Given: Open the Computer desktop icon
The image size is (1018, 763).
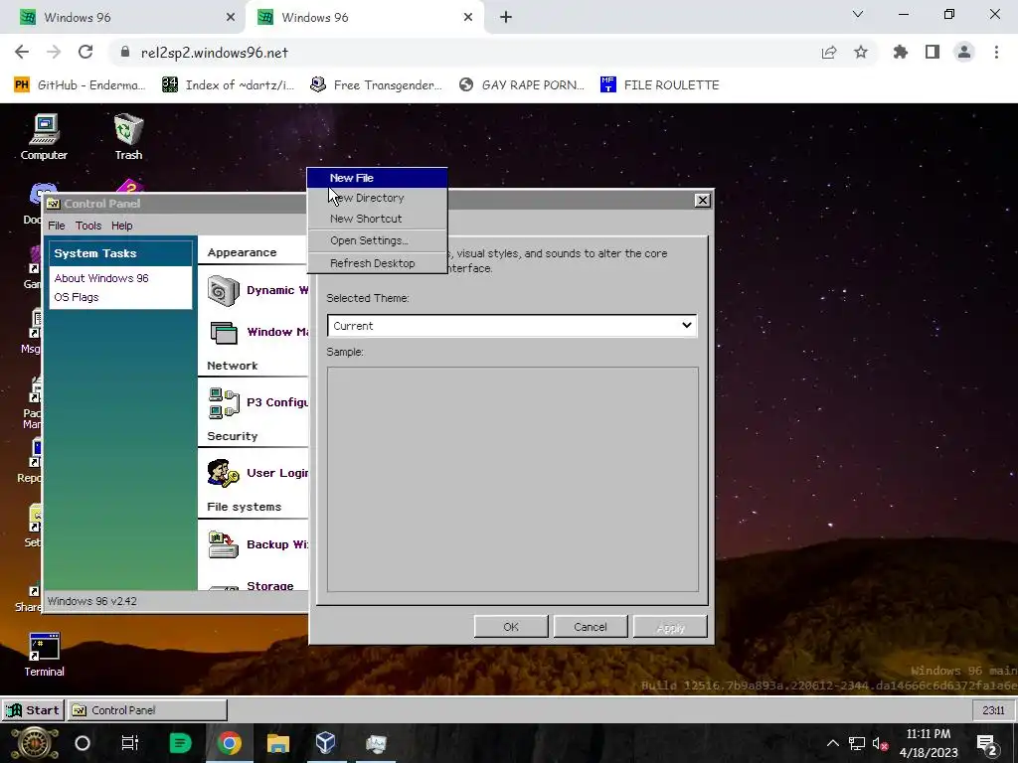Looking at the screenshot, I should pos(44,137).
